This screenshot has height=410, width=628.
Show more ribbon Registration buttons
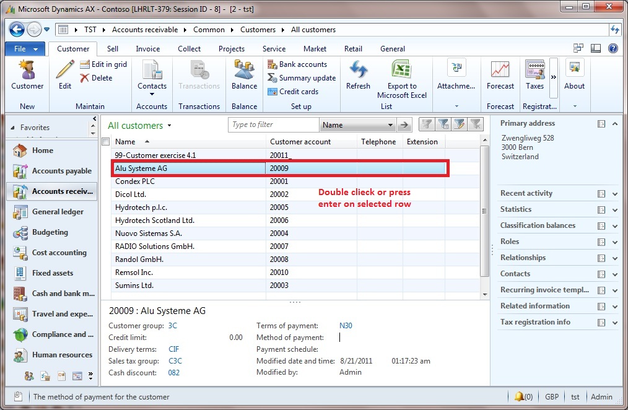coord(554,77)
